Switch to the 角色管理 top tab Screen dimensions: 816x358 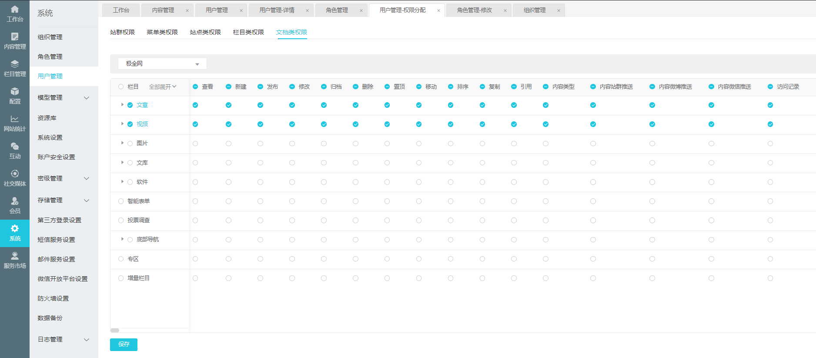pyautogui.click(x=337, y=10)
